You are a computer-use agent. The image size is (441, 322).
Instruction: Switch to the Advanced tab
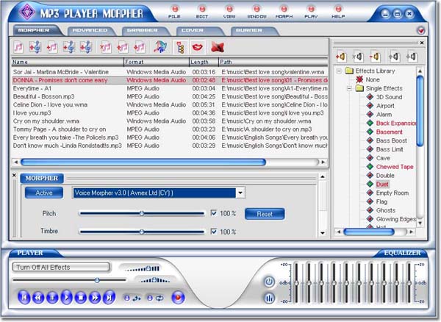[x=90, y=30]
